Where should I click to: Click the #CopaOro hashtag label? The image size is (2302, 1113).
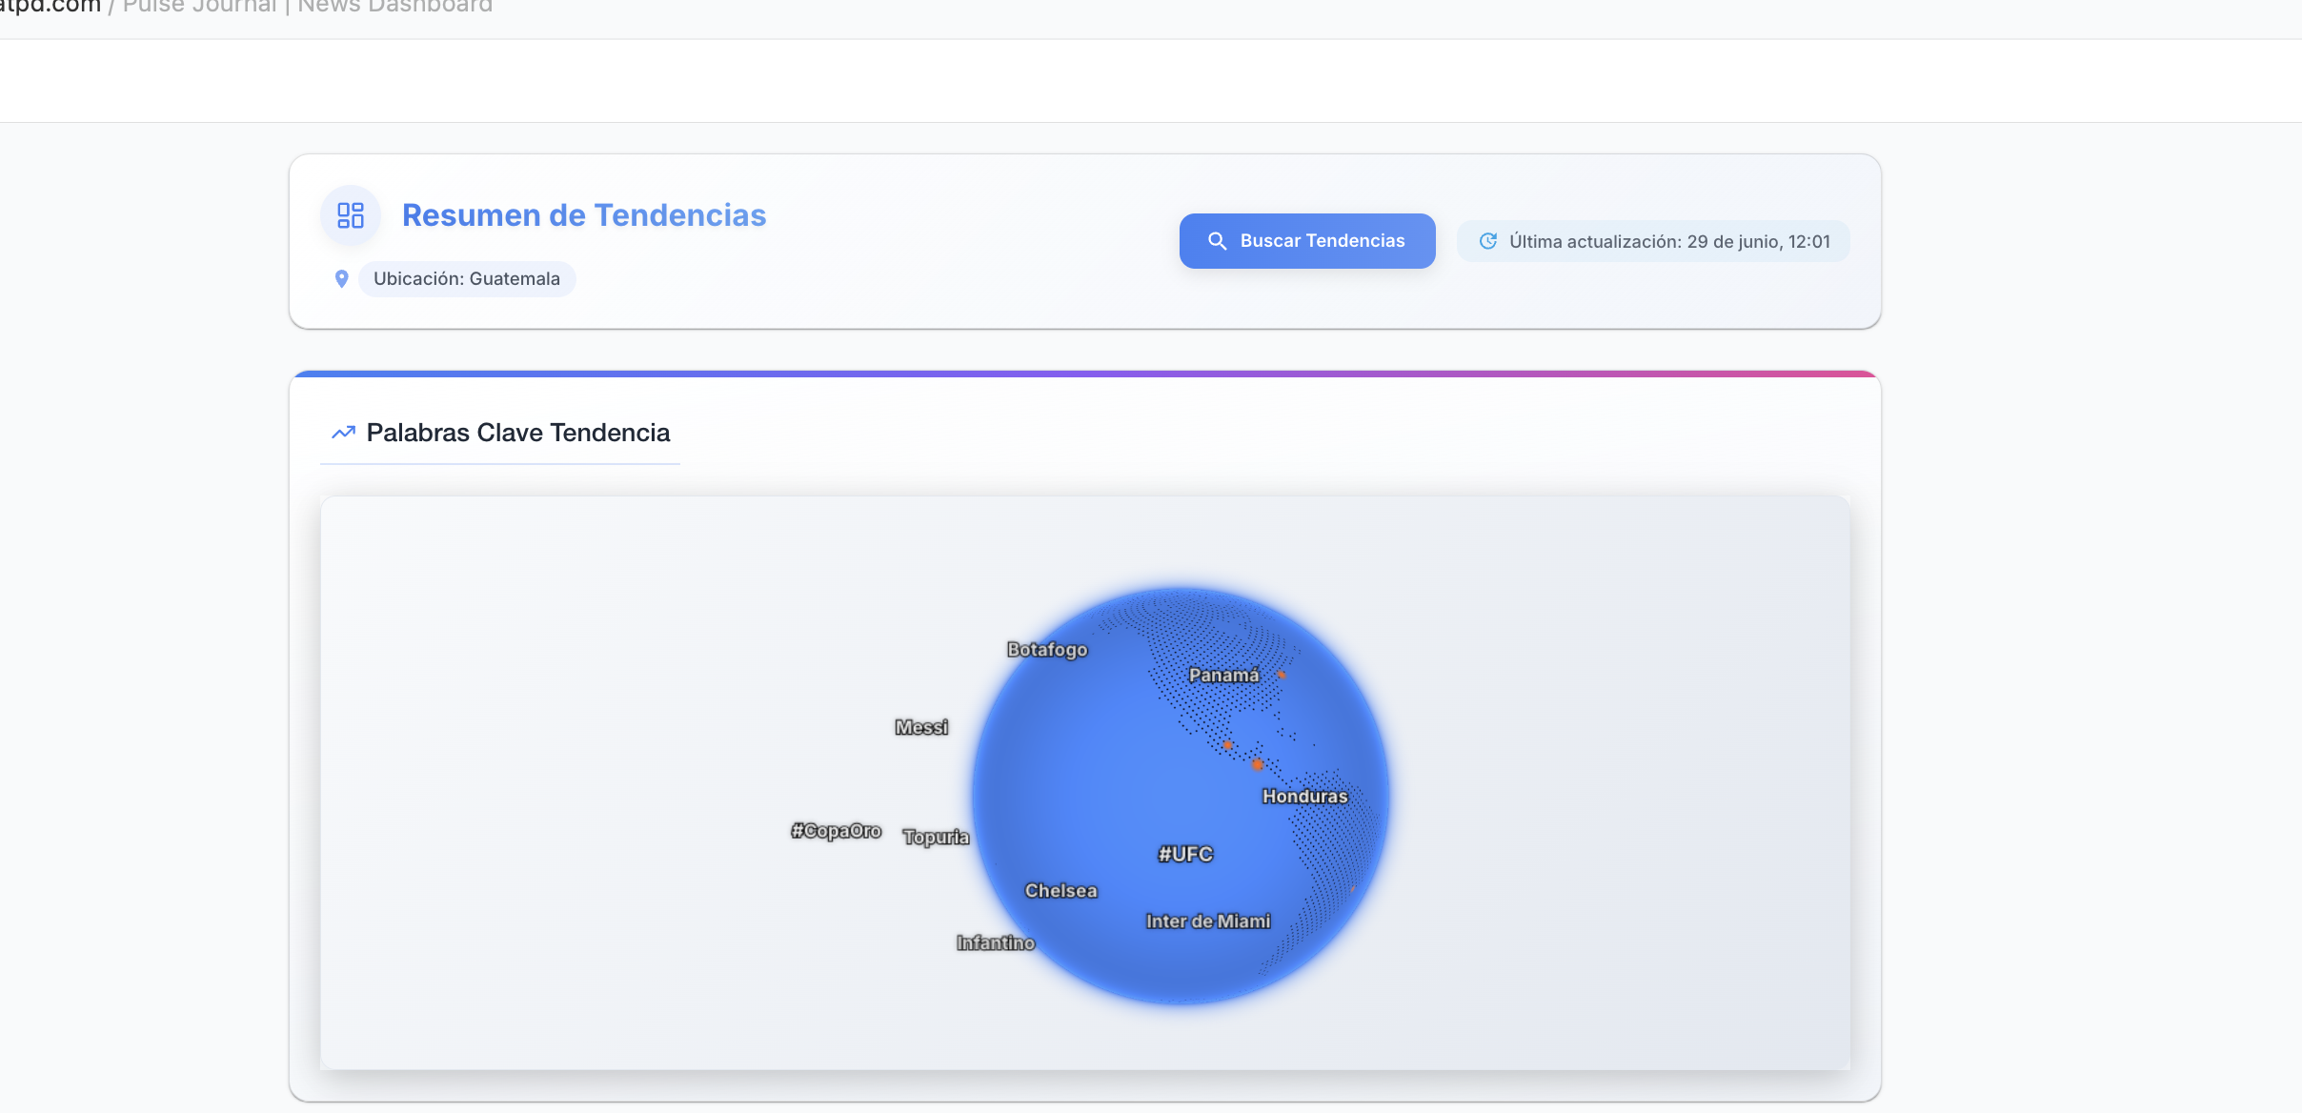tap(836, 831)
